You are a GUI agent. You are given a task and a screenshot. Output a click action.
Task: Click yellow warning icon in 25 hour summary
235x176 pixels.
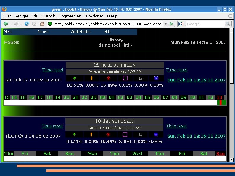pyautogui.click(x=91, y=78)
